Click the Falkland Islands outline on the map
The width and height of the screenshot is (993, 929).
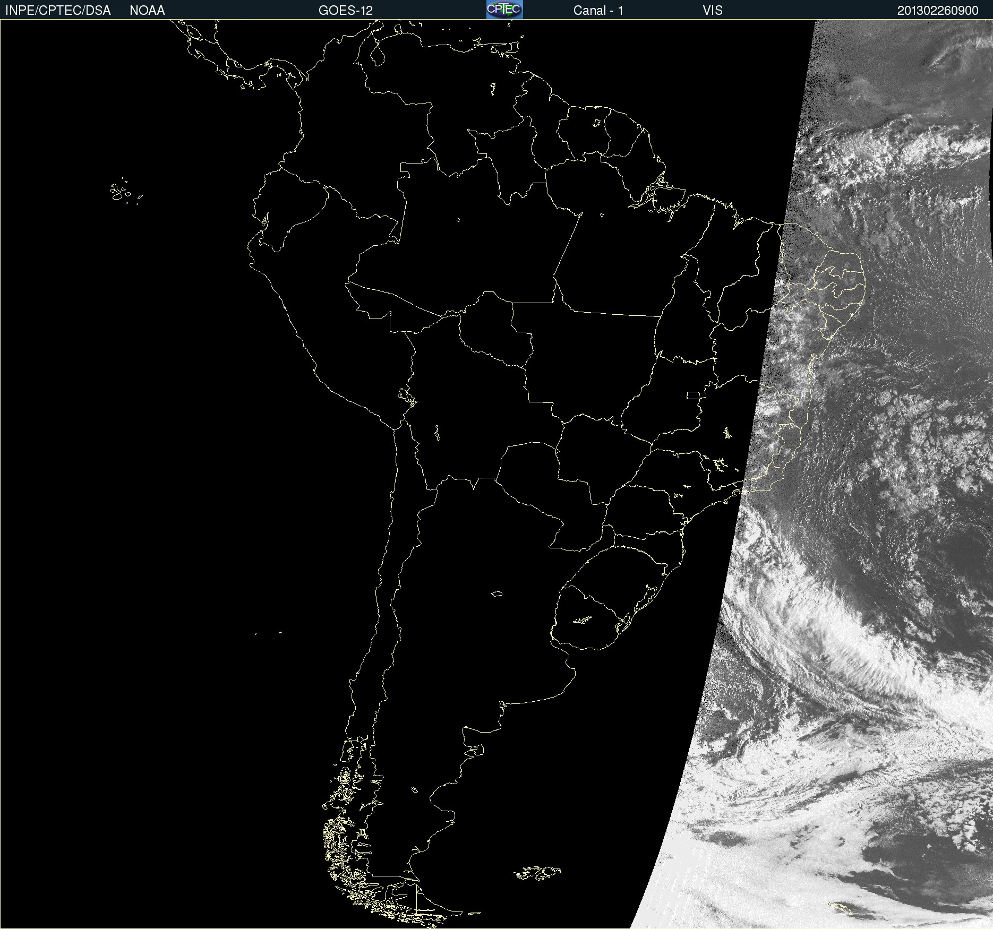[x=537, y=873]
